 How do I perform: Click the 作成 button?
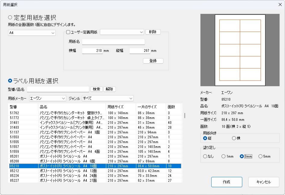click(226, 182)
